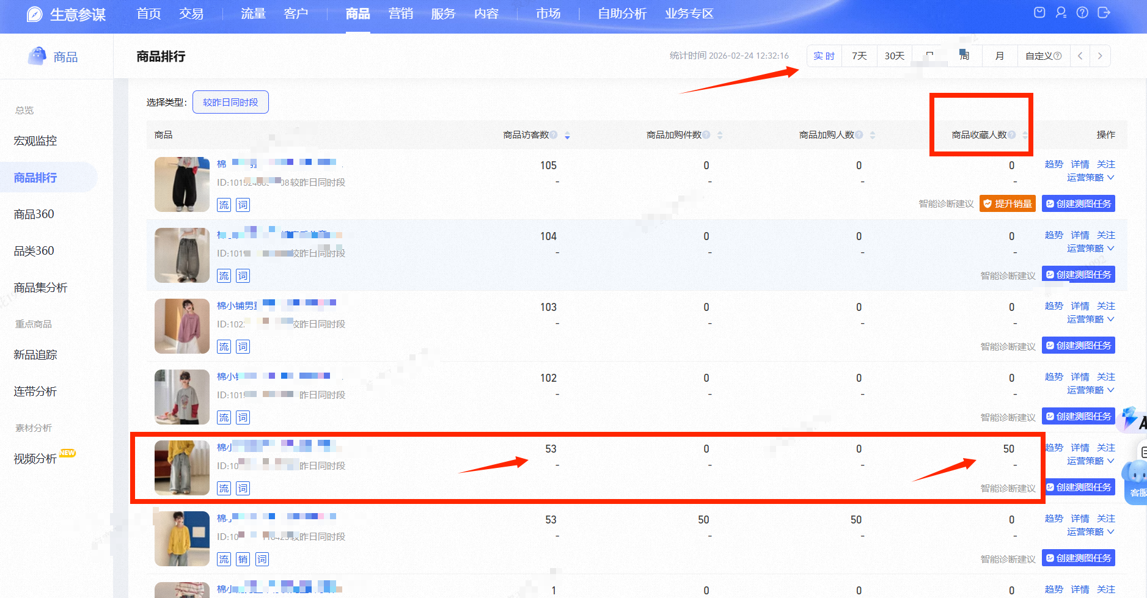Click 趋势 link in the 105 visitors row
Image resolution: width=1147 pixels, height=598 pixels.
coord(1054,164)
